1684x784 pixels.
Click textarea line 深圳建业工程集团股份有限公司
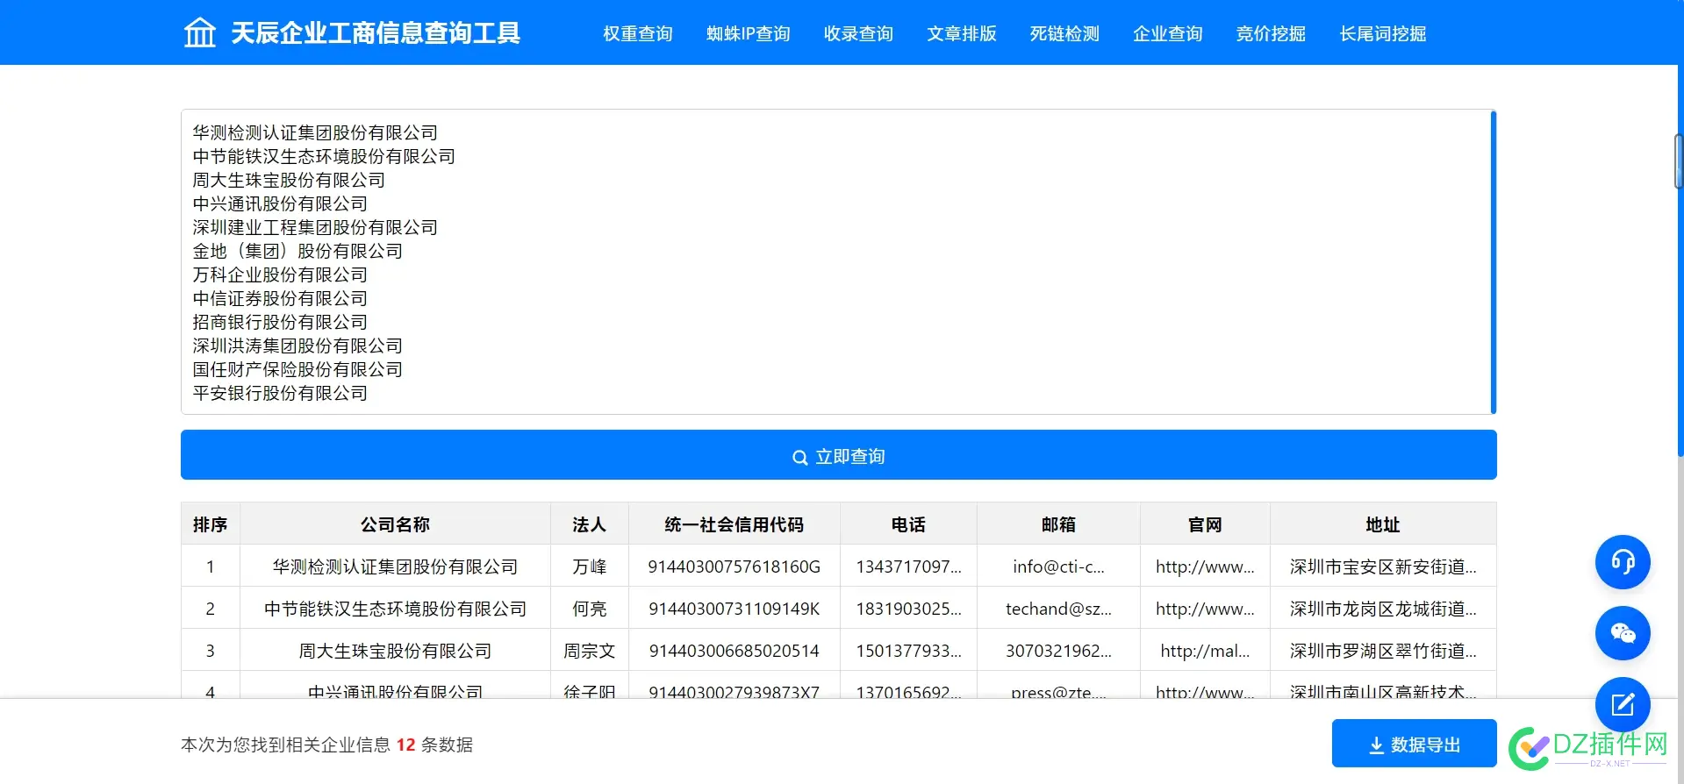point(315,227)
